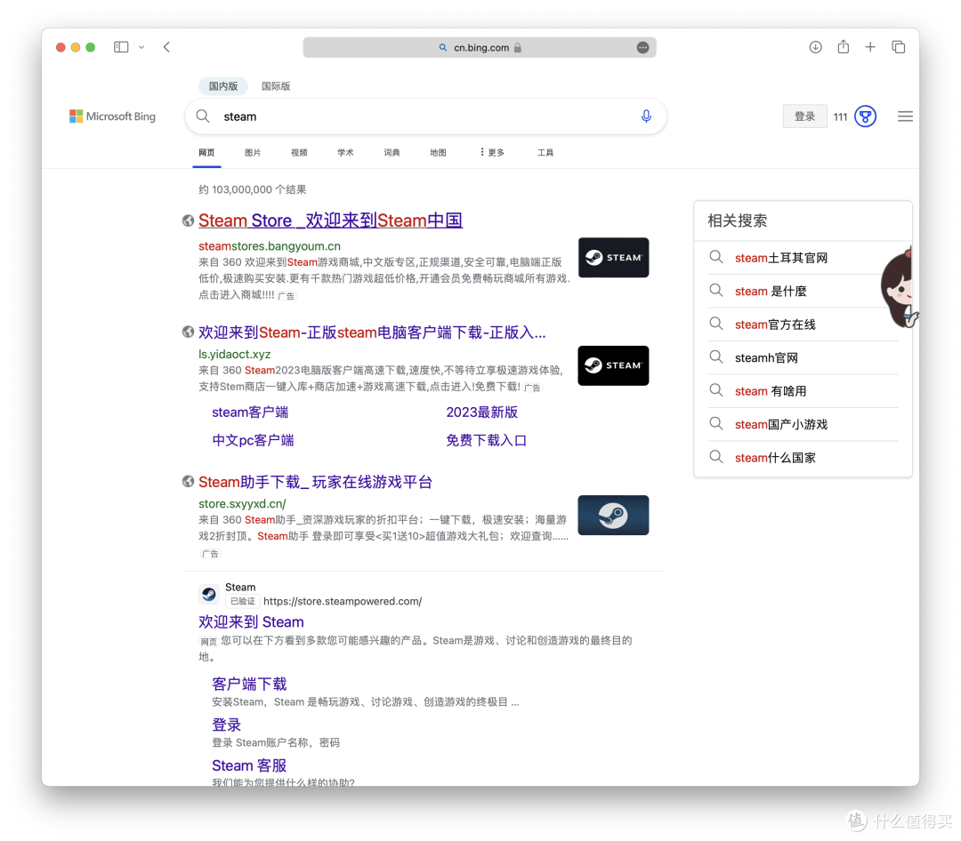Open Steam助手下载_玩家在线游戏平台 result
Viewport: 961px width, 841px height.
coord(316,482)
